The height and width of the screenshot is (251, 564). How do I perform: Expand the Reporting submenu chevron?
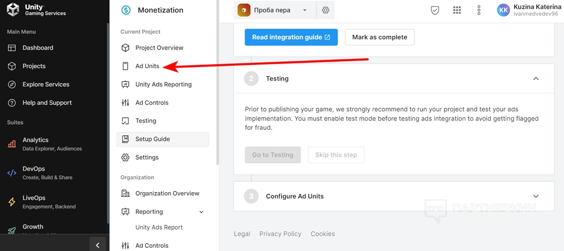[201, 212]
